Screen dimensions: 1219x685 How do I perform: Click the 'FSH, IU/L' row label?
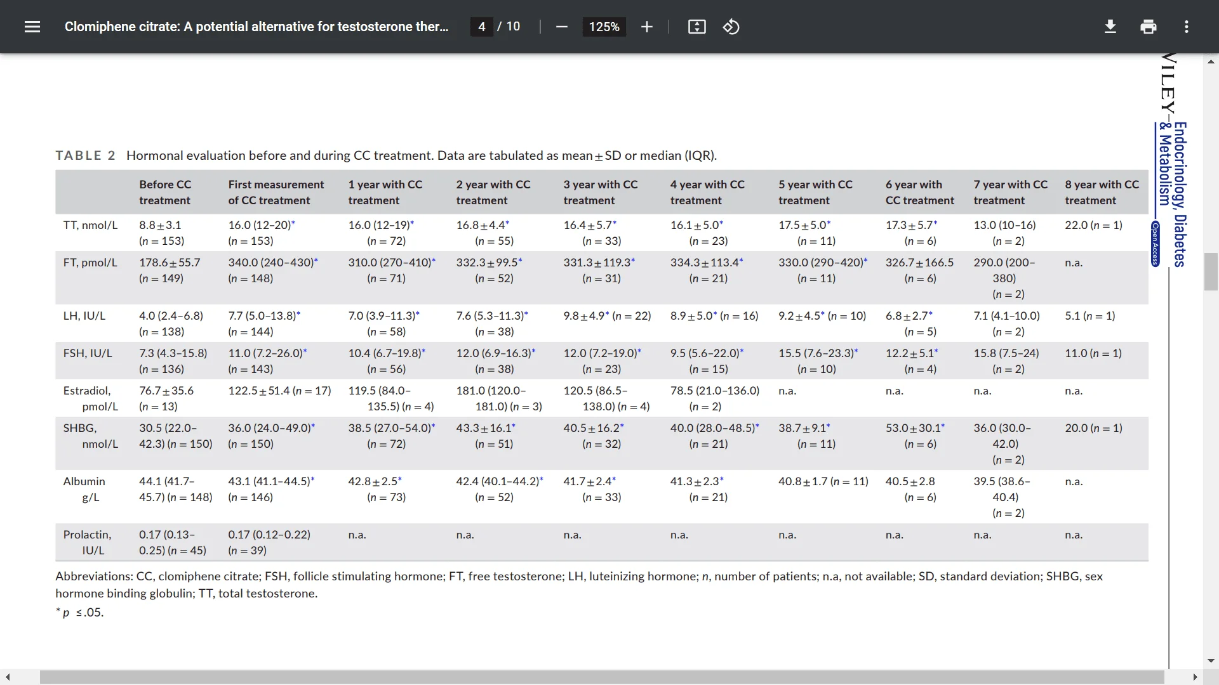88,353
